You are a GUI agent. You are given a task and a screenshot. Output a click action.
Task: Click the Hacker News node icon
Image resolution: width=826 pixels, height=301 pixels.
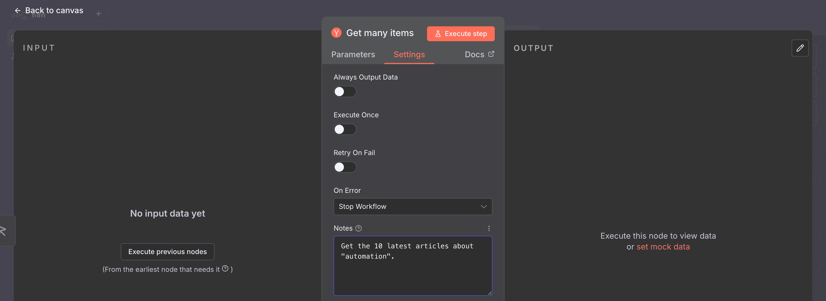click(336, 33)
